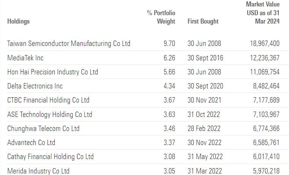Sort by % Portfolio Weight header
This screenshot has width=289, height=175.
click(161, 17)
